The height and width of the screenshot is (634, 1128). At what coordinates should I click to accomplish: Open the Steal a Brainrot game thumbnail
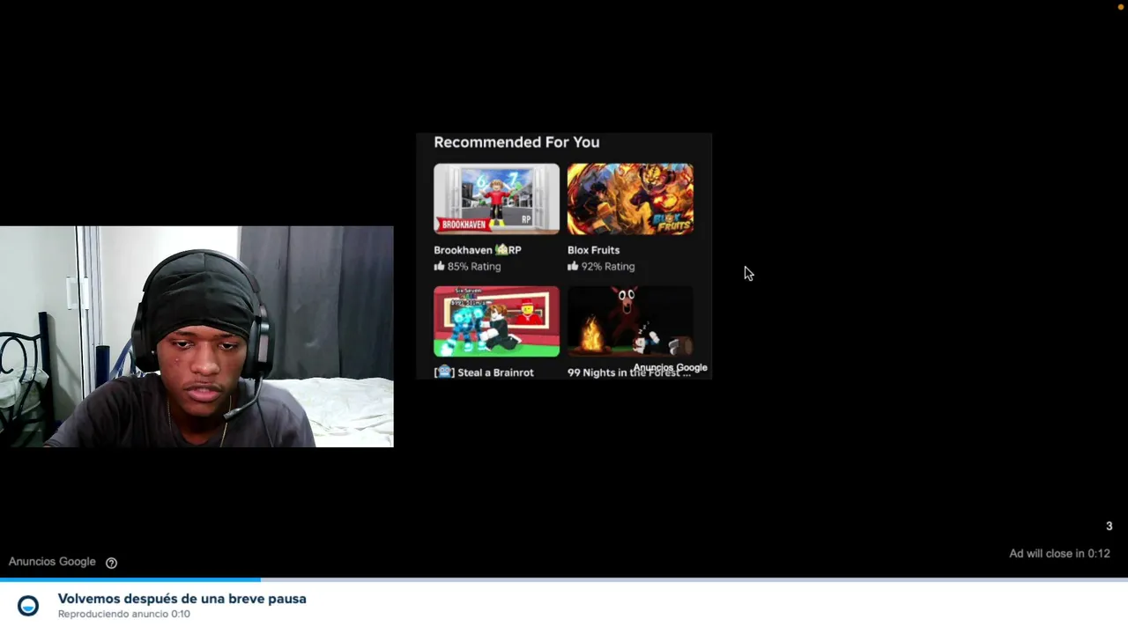tap(496, 321)
